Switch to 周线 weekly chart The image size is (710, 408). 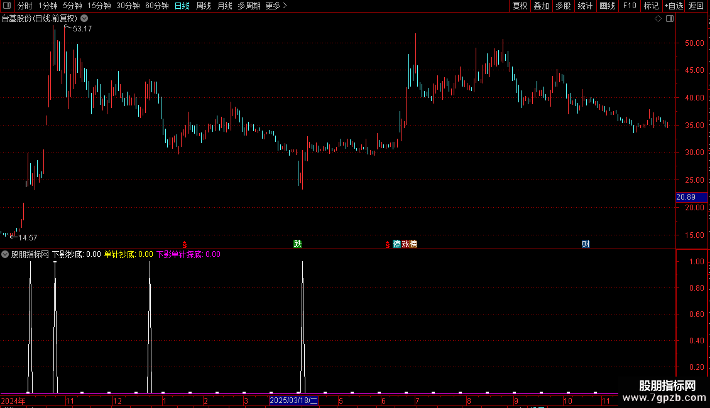click(x=204, y=6)
